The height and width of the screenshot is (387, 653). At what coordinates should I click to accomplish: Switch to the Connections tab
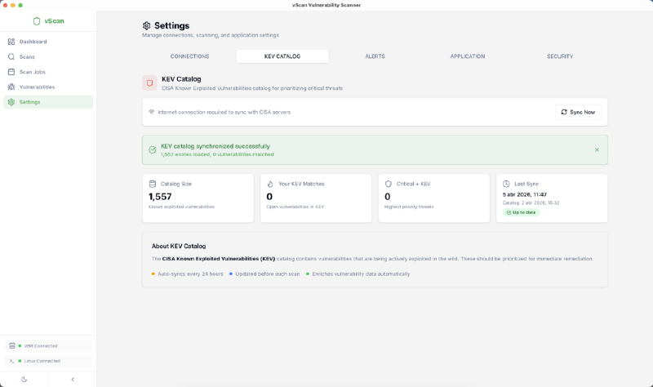click(189, 56)
